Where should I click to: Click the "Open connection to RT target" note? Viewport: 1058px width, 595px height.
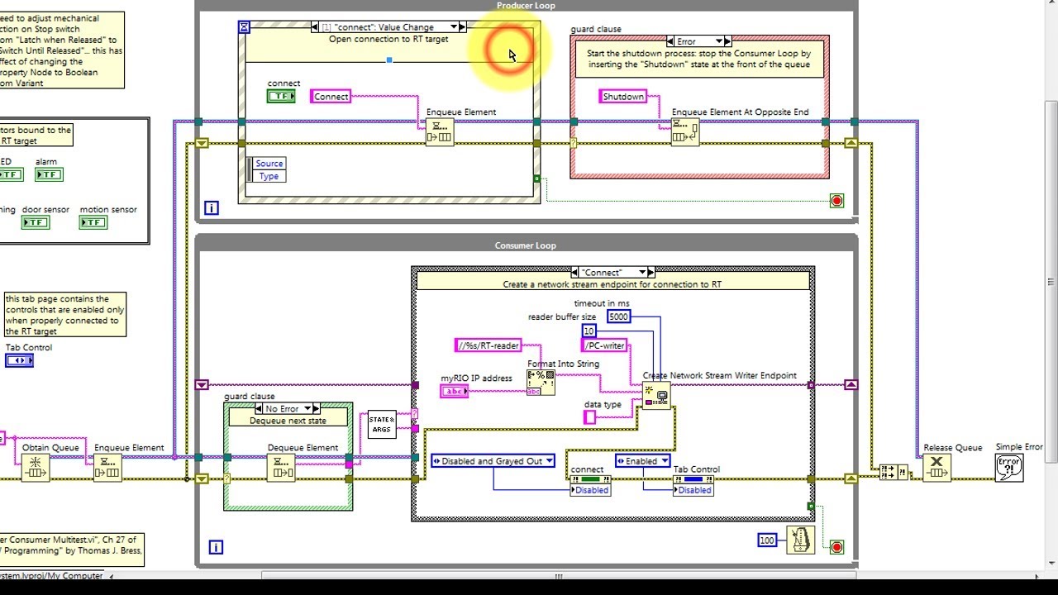coord(388,39)
